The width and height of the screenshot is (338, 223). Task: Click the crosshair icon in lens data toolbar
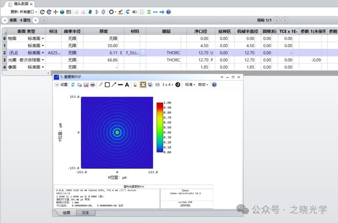click(x=56, y=12)
